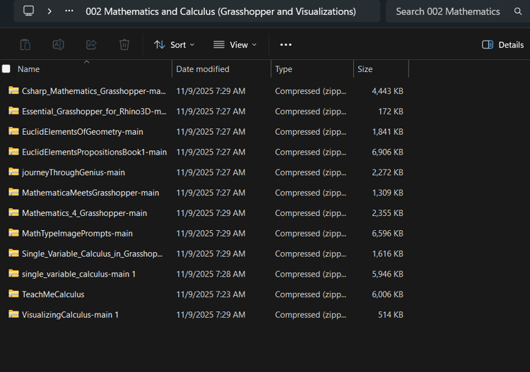The height and width of the screenshot is (372, 530).
Task: Click the TeachMeCalculus zipped folder icon
Action: coord(13,294)
